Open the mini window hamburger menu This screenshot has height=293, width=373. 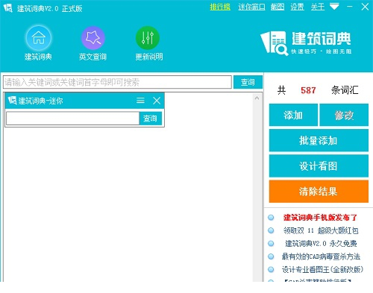click(x=140, y=101)
